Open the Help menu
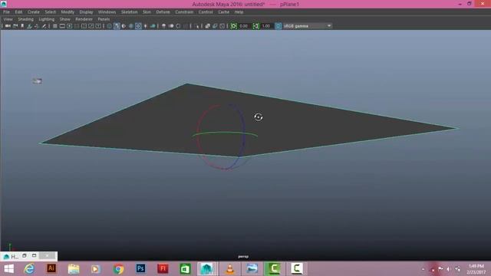Screen dimensions: 491x276 click(x=239, y=12)
